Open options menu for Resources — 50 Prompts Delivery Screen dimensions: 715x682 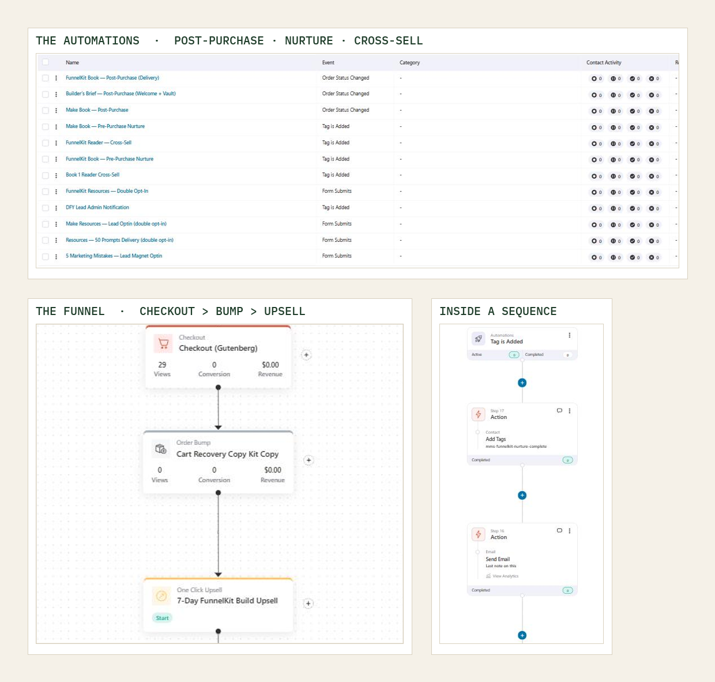56,240
